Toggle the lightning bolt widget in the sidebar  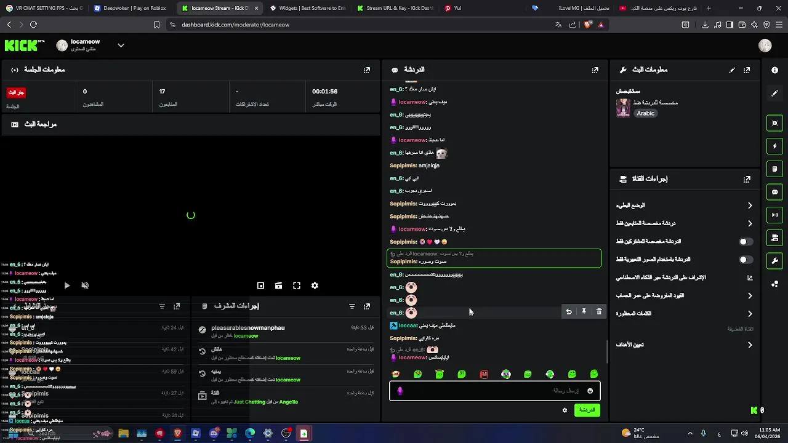click(775, 146)
